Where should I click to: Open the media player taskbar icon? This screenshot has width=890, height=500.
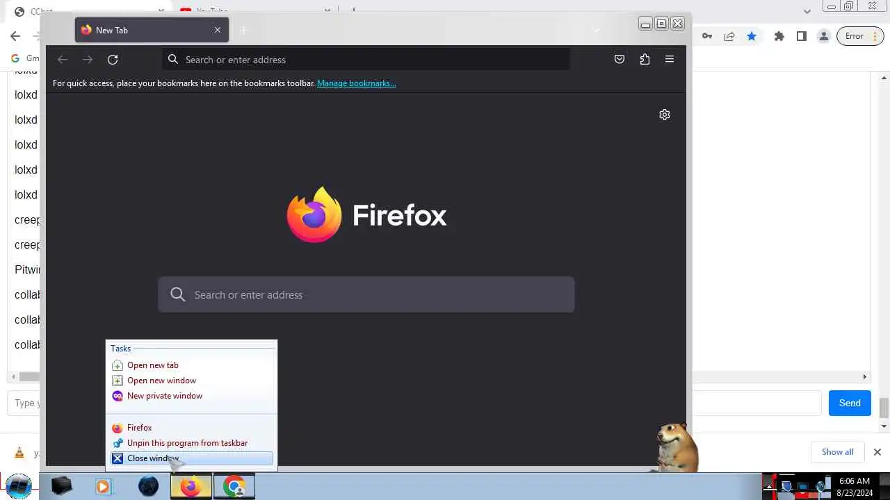[x=104, y=486]
